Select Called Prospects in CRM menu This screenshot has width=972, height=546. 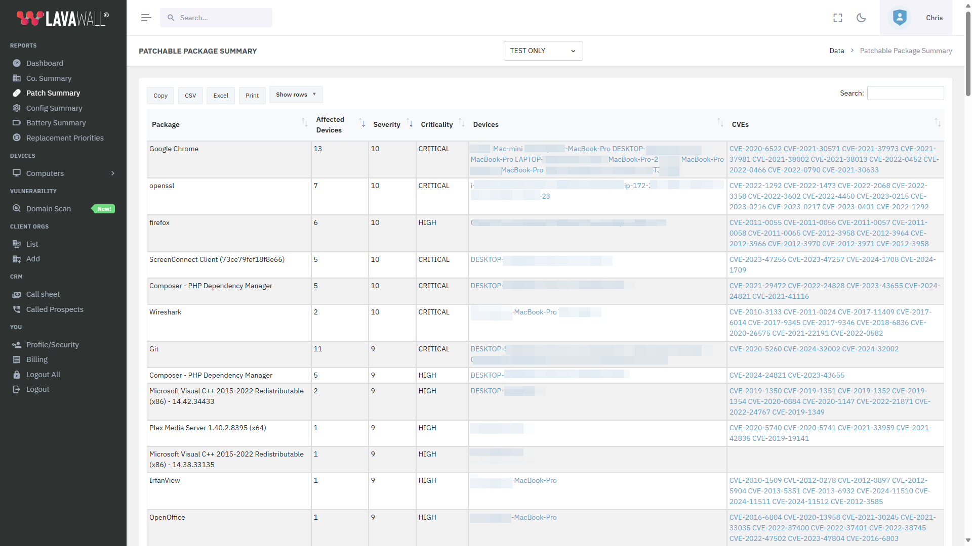(55, 309)
